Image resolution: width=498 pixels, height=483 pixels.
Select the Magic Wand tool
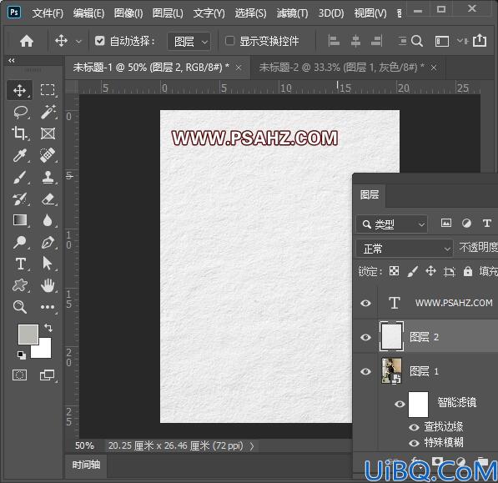coord(48,112)
